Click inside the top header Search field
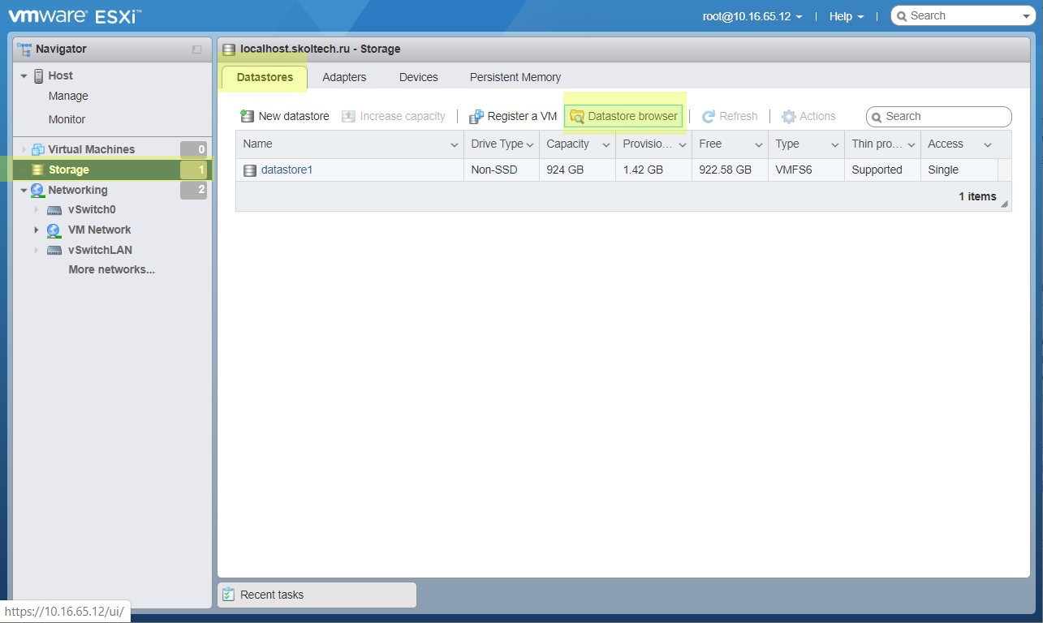 tap(962, 16)
